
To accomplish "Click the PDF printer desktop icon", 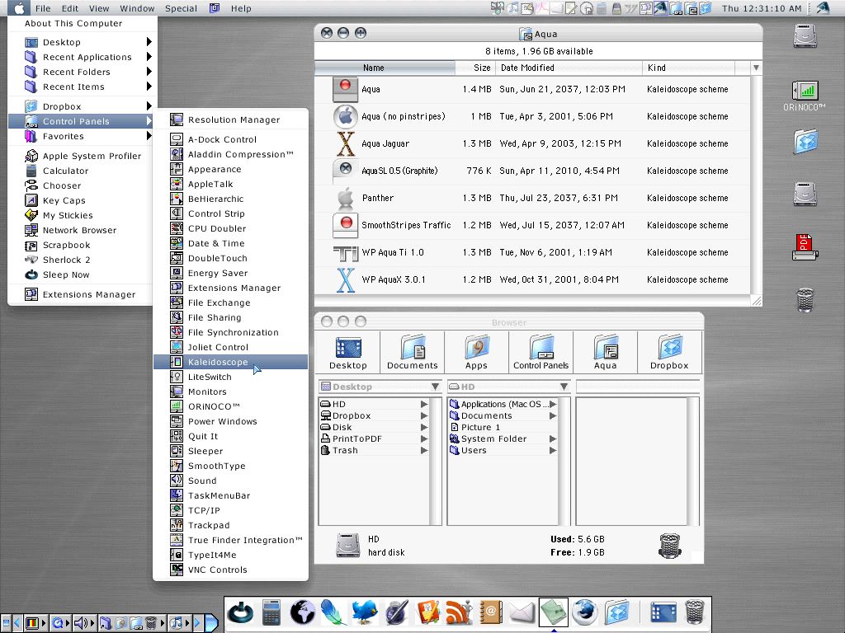I will [x=805, y=247].
